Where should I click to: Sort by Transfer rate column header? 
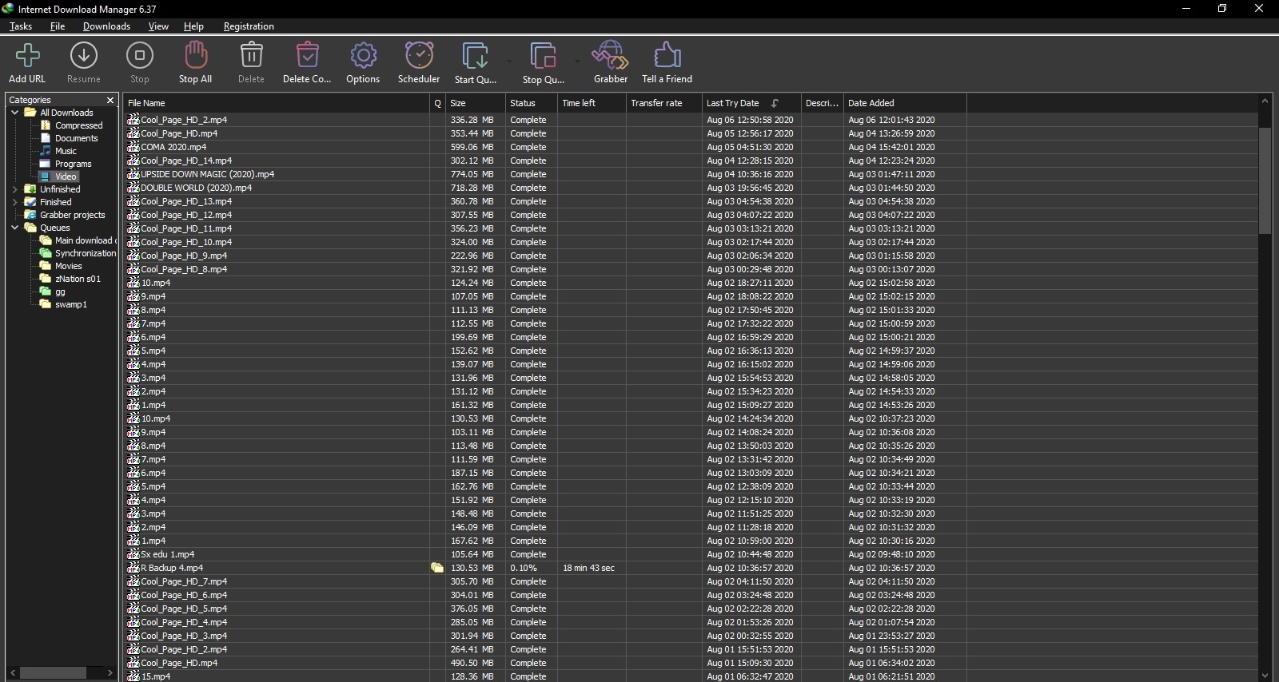[x=664, y=103]
